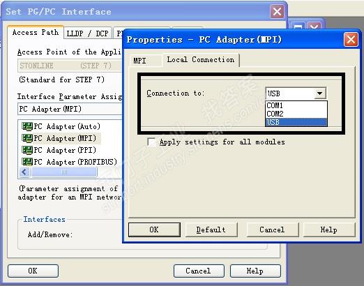Screen dimensions: 364x286
Task: Select COM2 from the connection list
Action: tap(296, 114)
